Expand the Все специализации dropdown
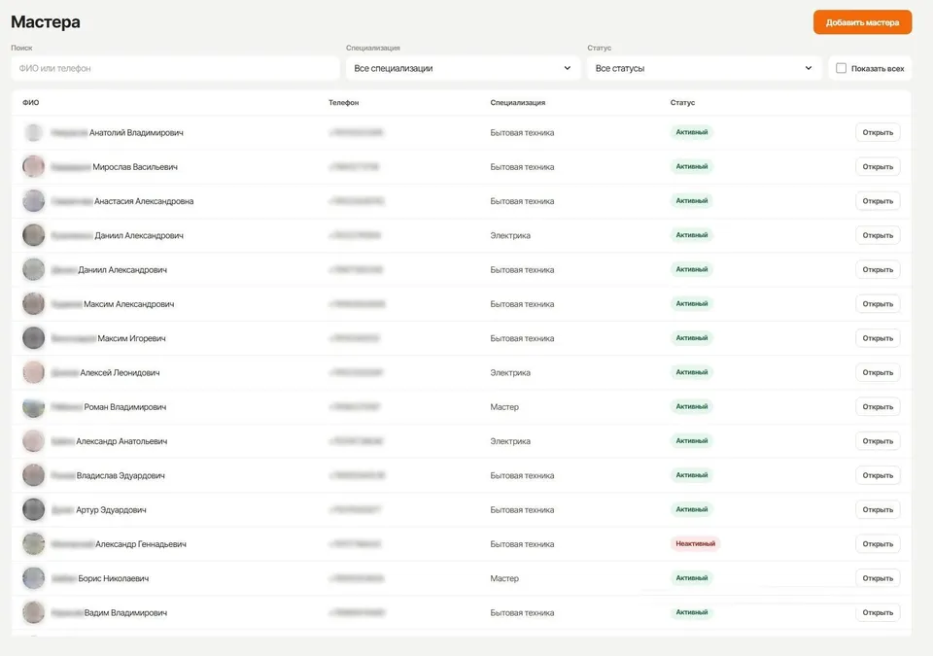The width and height of the screenshot is (933, 656). click(463, 68)
